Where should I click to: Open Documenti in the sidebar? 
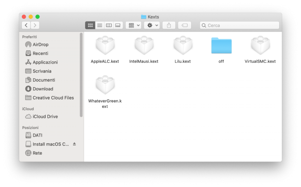[x=51, y=80]
